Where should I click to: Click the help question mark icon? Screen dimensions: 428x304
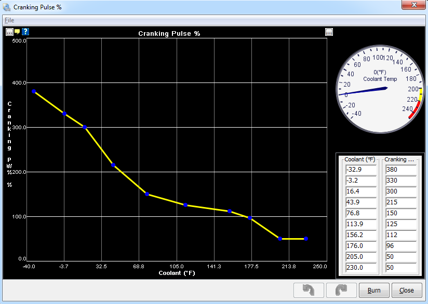25,32
